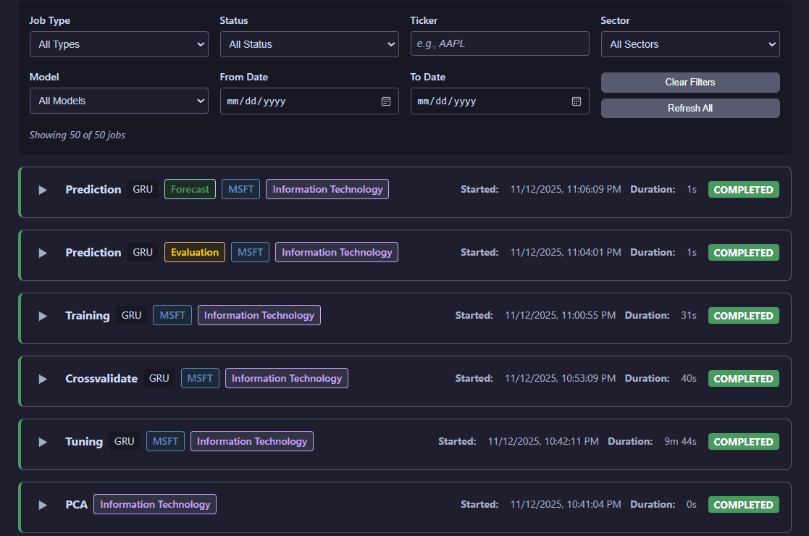The height and width of the screenshot is (536, 809).
Task: Click Information Technology tag in Tuning row
Action: (x=252, y=441)
